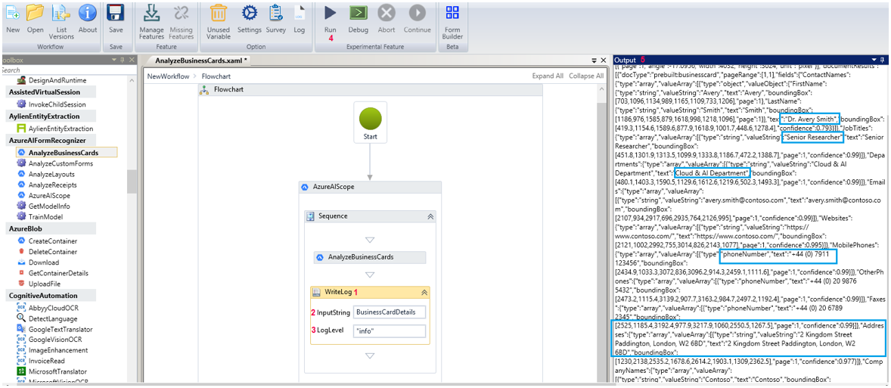This screenshot has height=388, width=891.
Task: Collapse the Sequence container
Action: click(x=430, y=216)
